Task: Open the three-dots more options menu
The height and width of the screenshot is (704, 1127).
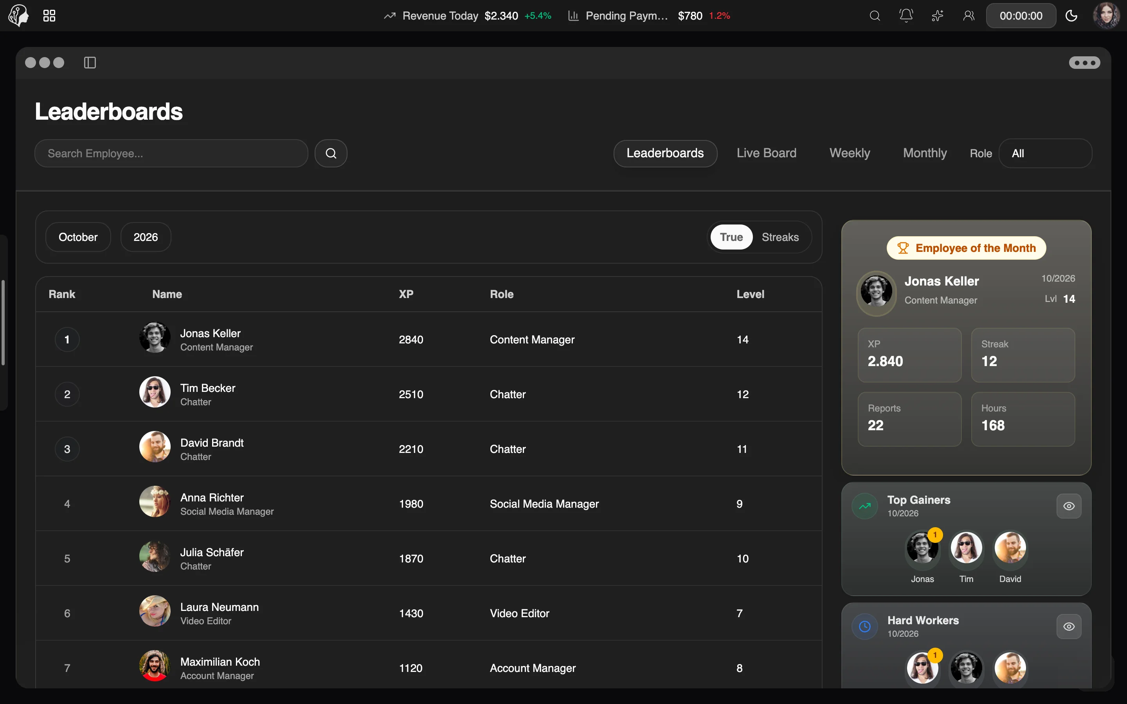Action: pyautogui.click(x=1084, y=63)
